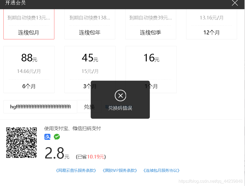
Task: Click the 开通会员 title text
Action: [15, 3]
